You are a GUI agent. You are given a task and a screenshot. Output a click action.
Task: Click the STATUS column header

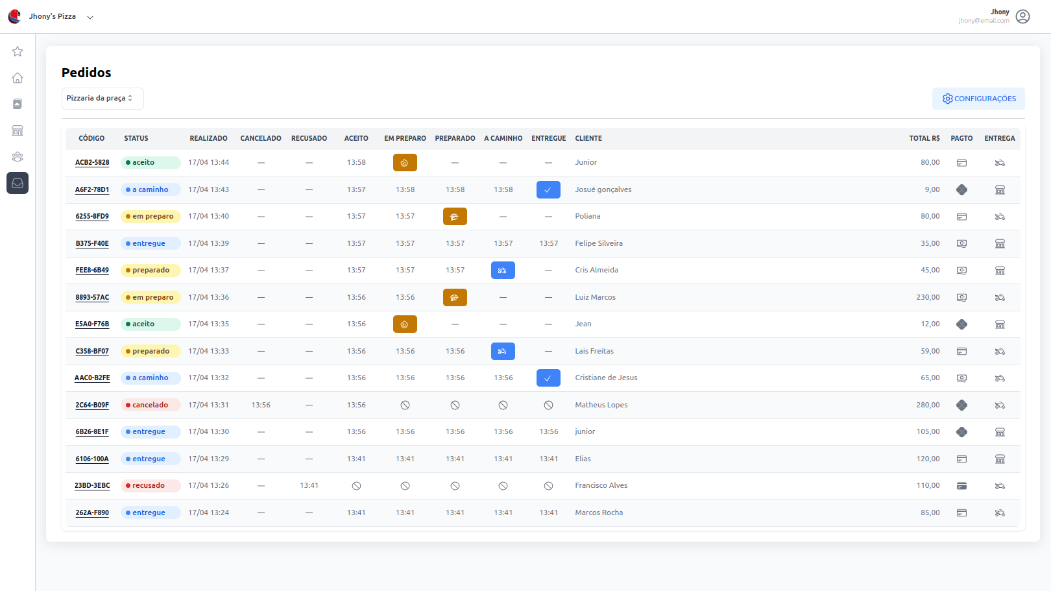136,138
